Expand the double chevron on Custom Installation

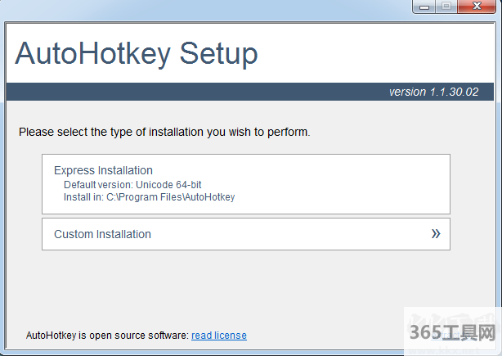point(436,233)
